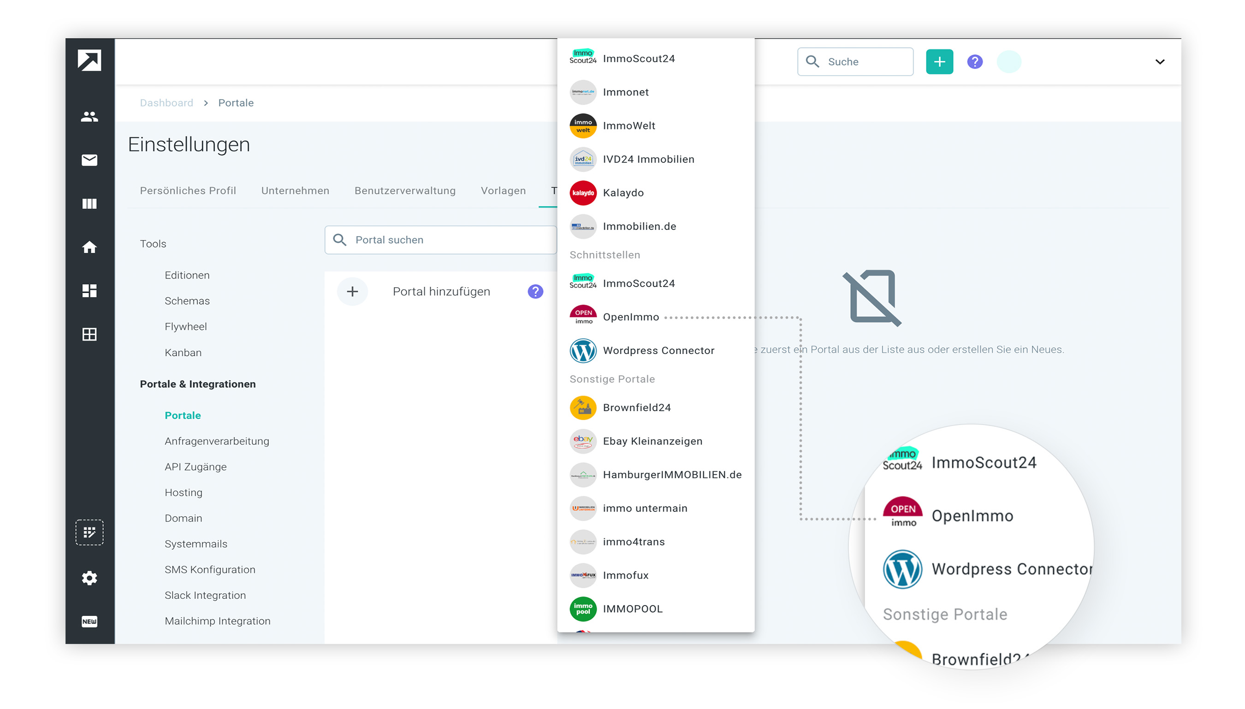Go to Dashboard breadcrumb link
Viewport: 1245px width, 709px height.
click(x=166, y=103)
